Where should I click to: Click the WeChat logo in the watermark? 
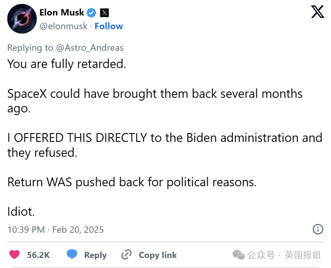pyautogui.click(x=238, y=255)
